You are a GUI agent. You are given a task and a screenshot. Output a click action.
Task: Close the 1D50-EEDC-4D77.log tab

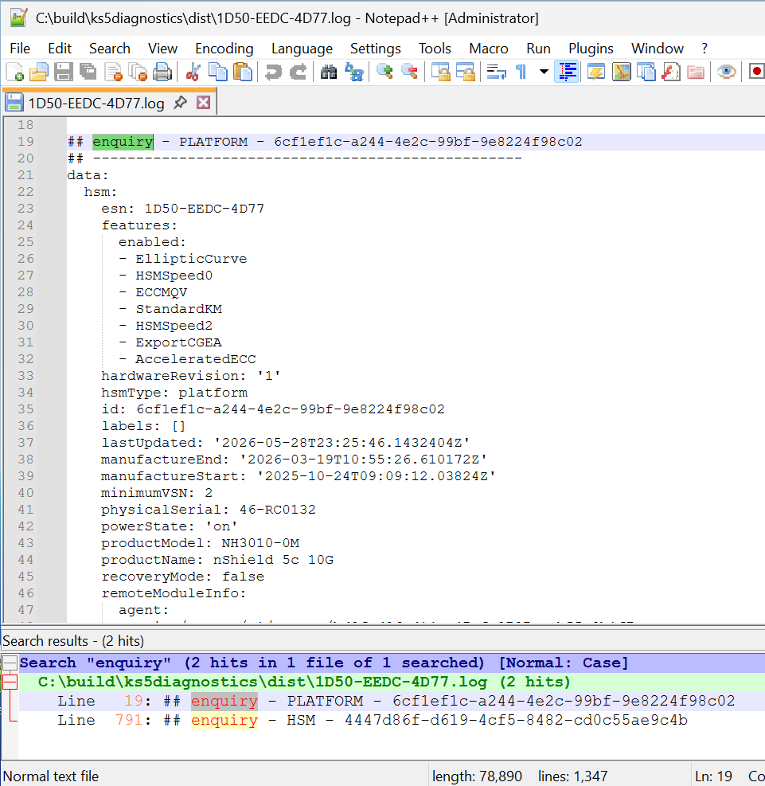[204, 103]
